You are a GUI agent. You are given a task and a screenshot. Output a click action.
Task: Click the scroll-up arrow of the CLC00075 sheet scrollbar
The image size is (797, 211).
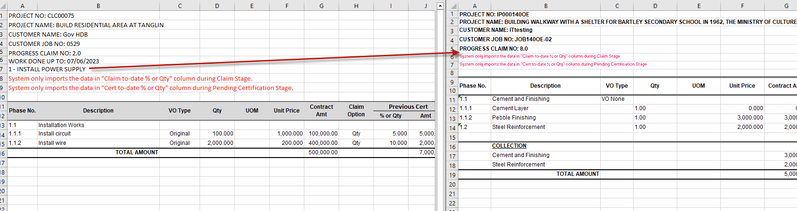click(440, 6)
